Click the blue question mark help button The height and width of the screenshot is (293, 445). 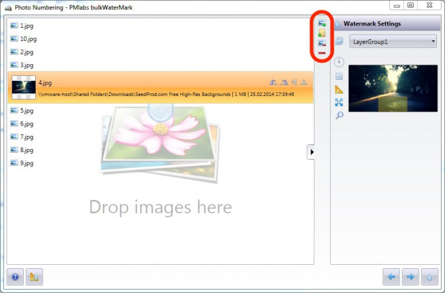[x=15, y=277]
